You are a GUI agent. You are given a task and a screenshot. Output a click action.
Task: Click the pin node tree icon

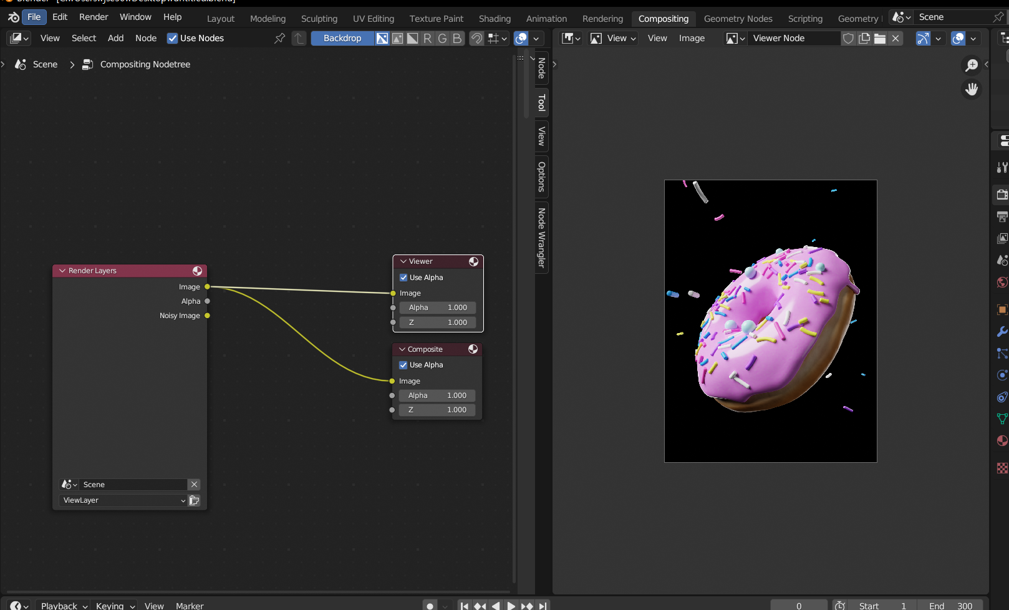[280, 38]
